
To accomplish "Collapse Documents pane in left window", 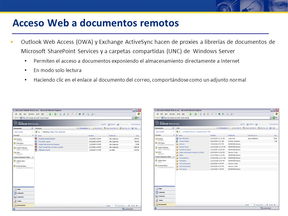I will [x=32, y=128].
